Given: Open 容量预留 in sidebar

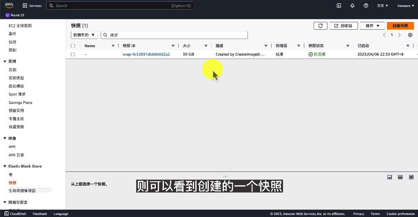Looking at the screenshot, I should (16, 127).
